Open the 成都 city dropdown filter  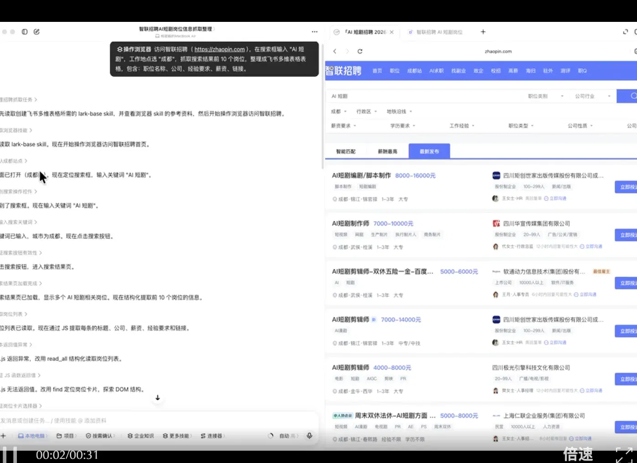[x=339, y=112]
